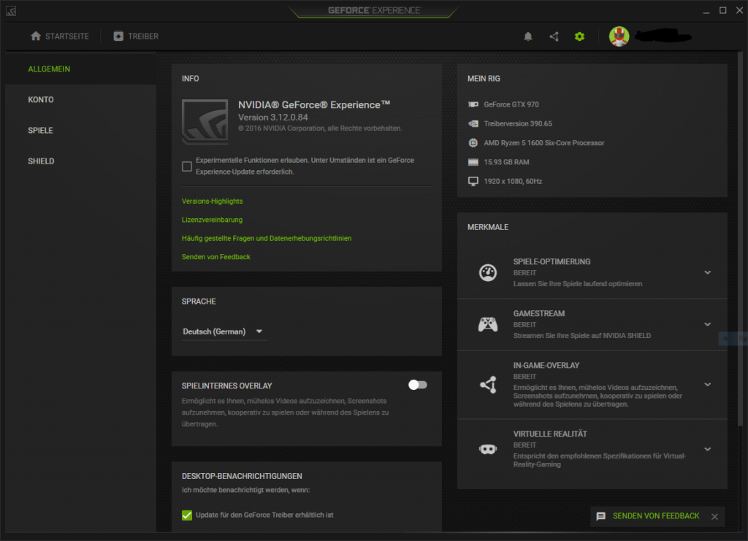The width and height of the screenshot is (748, 541).
Task: Click the green SENDEN VON FEEDBACK button
Action: point(656,516)
